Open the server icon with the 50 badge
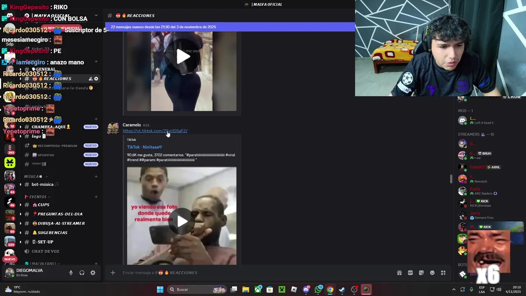This screenshot has width=526, height=296. click(10, 228)
